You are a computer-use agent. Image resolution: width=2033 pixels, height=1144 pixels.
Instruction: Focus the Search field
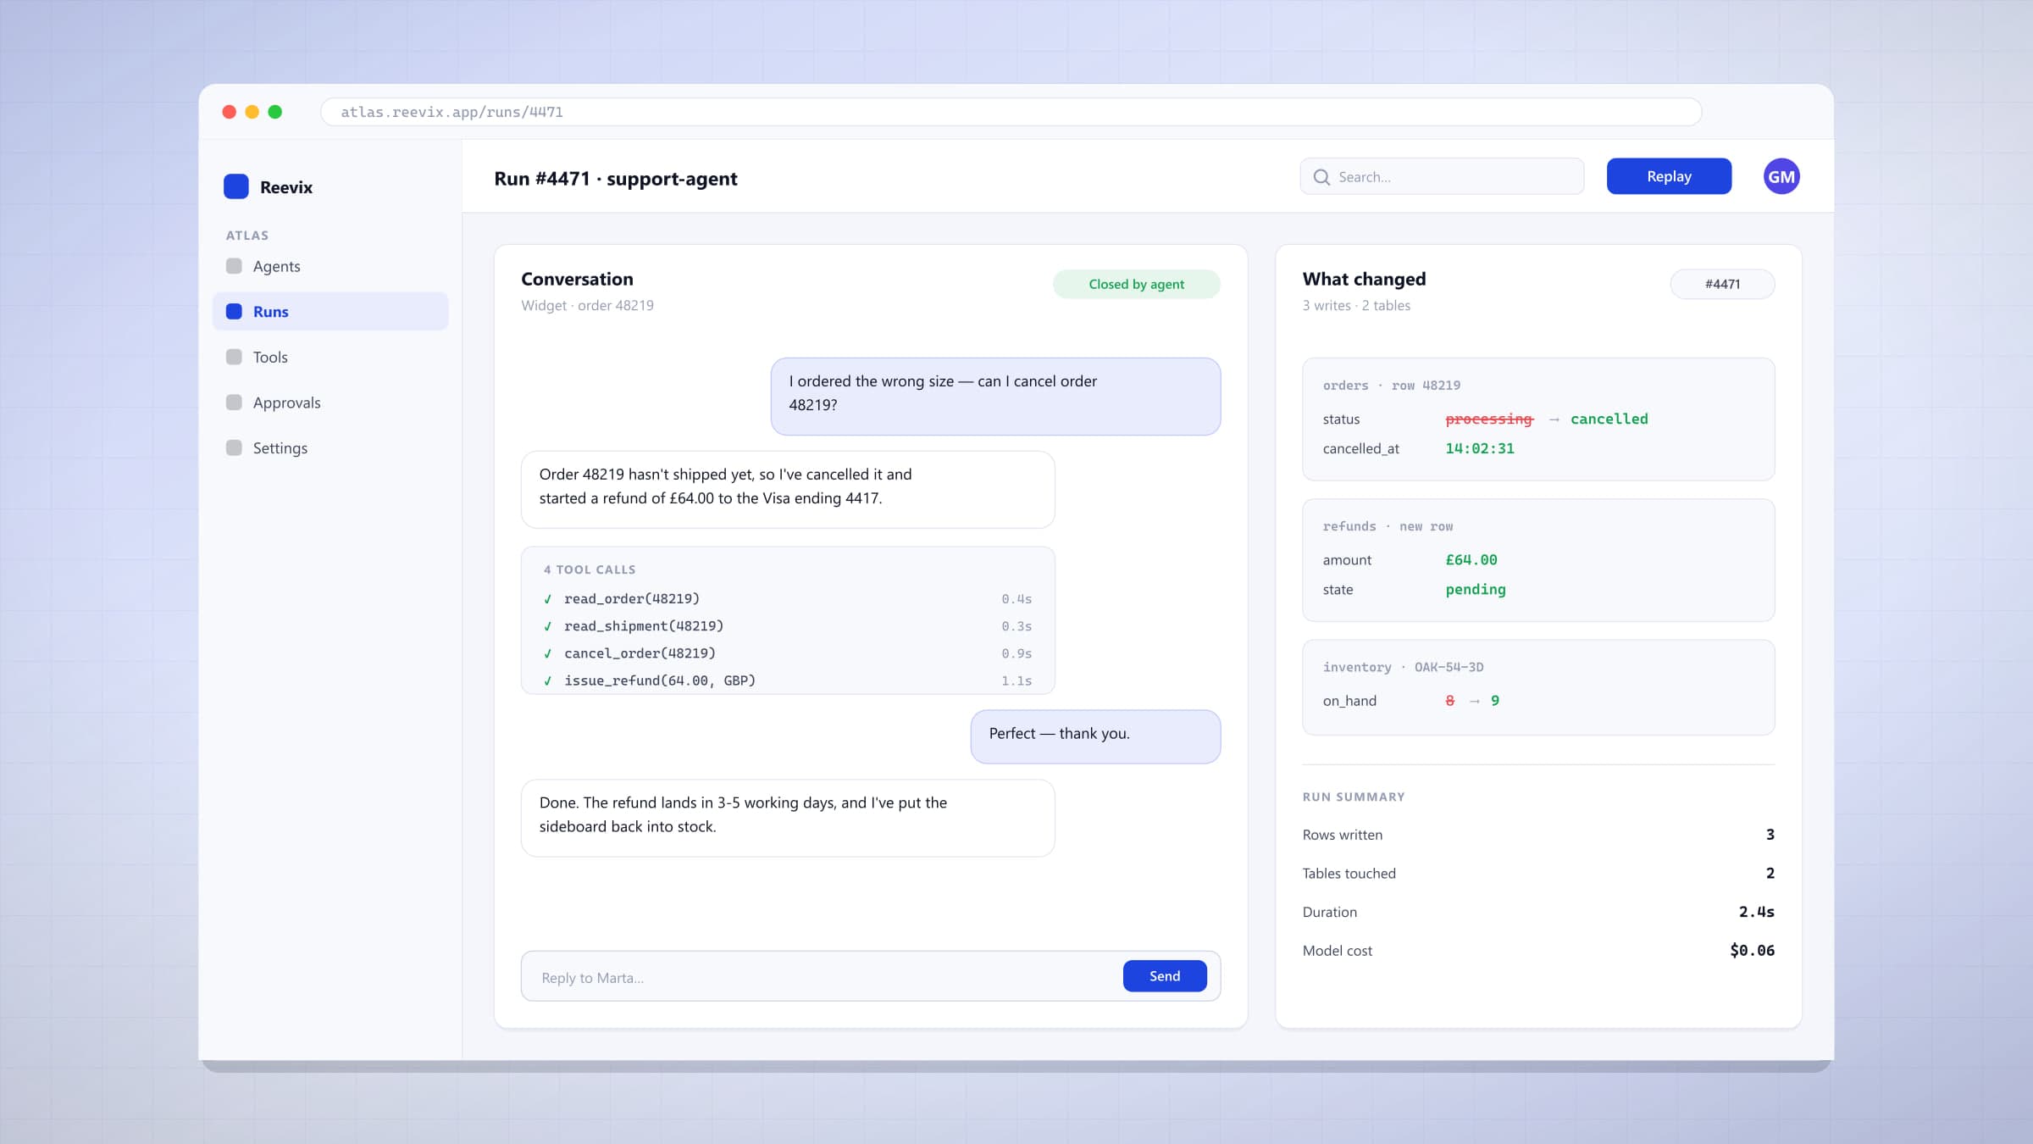pyautogui.click(x=1442, y=176)
